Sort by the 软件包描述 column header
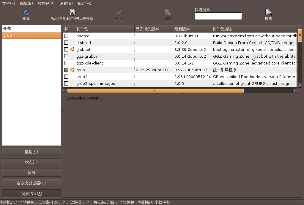Screen dimensions: 304x205 pos(254,29)
